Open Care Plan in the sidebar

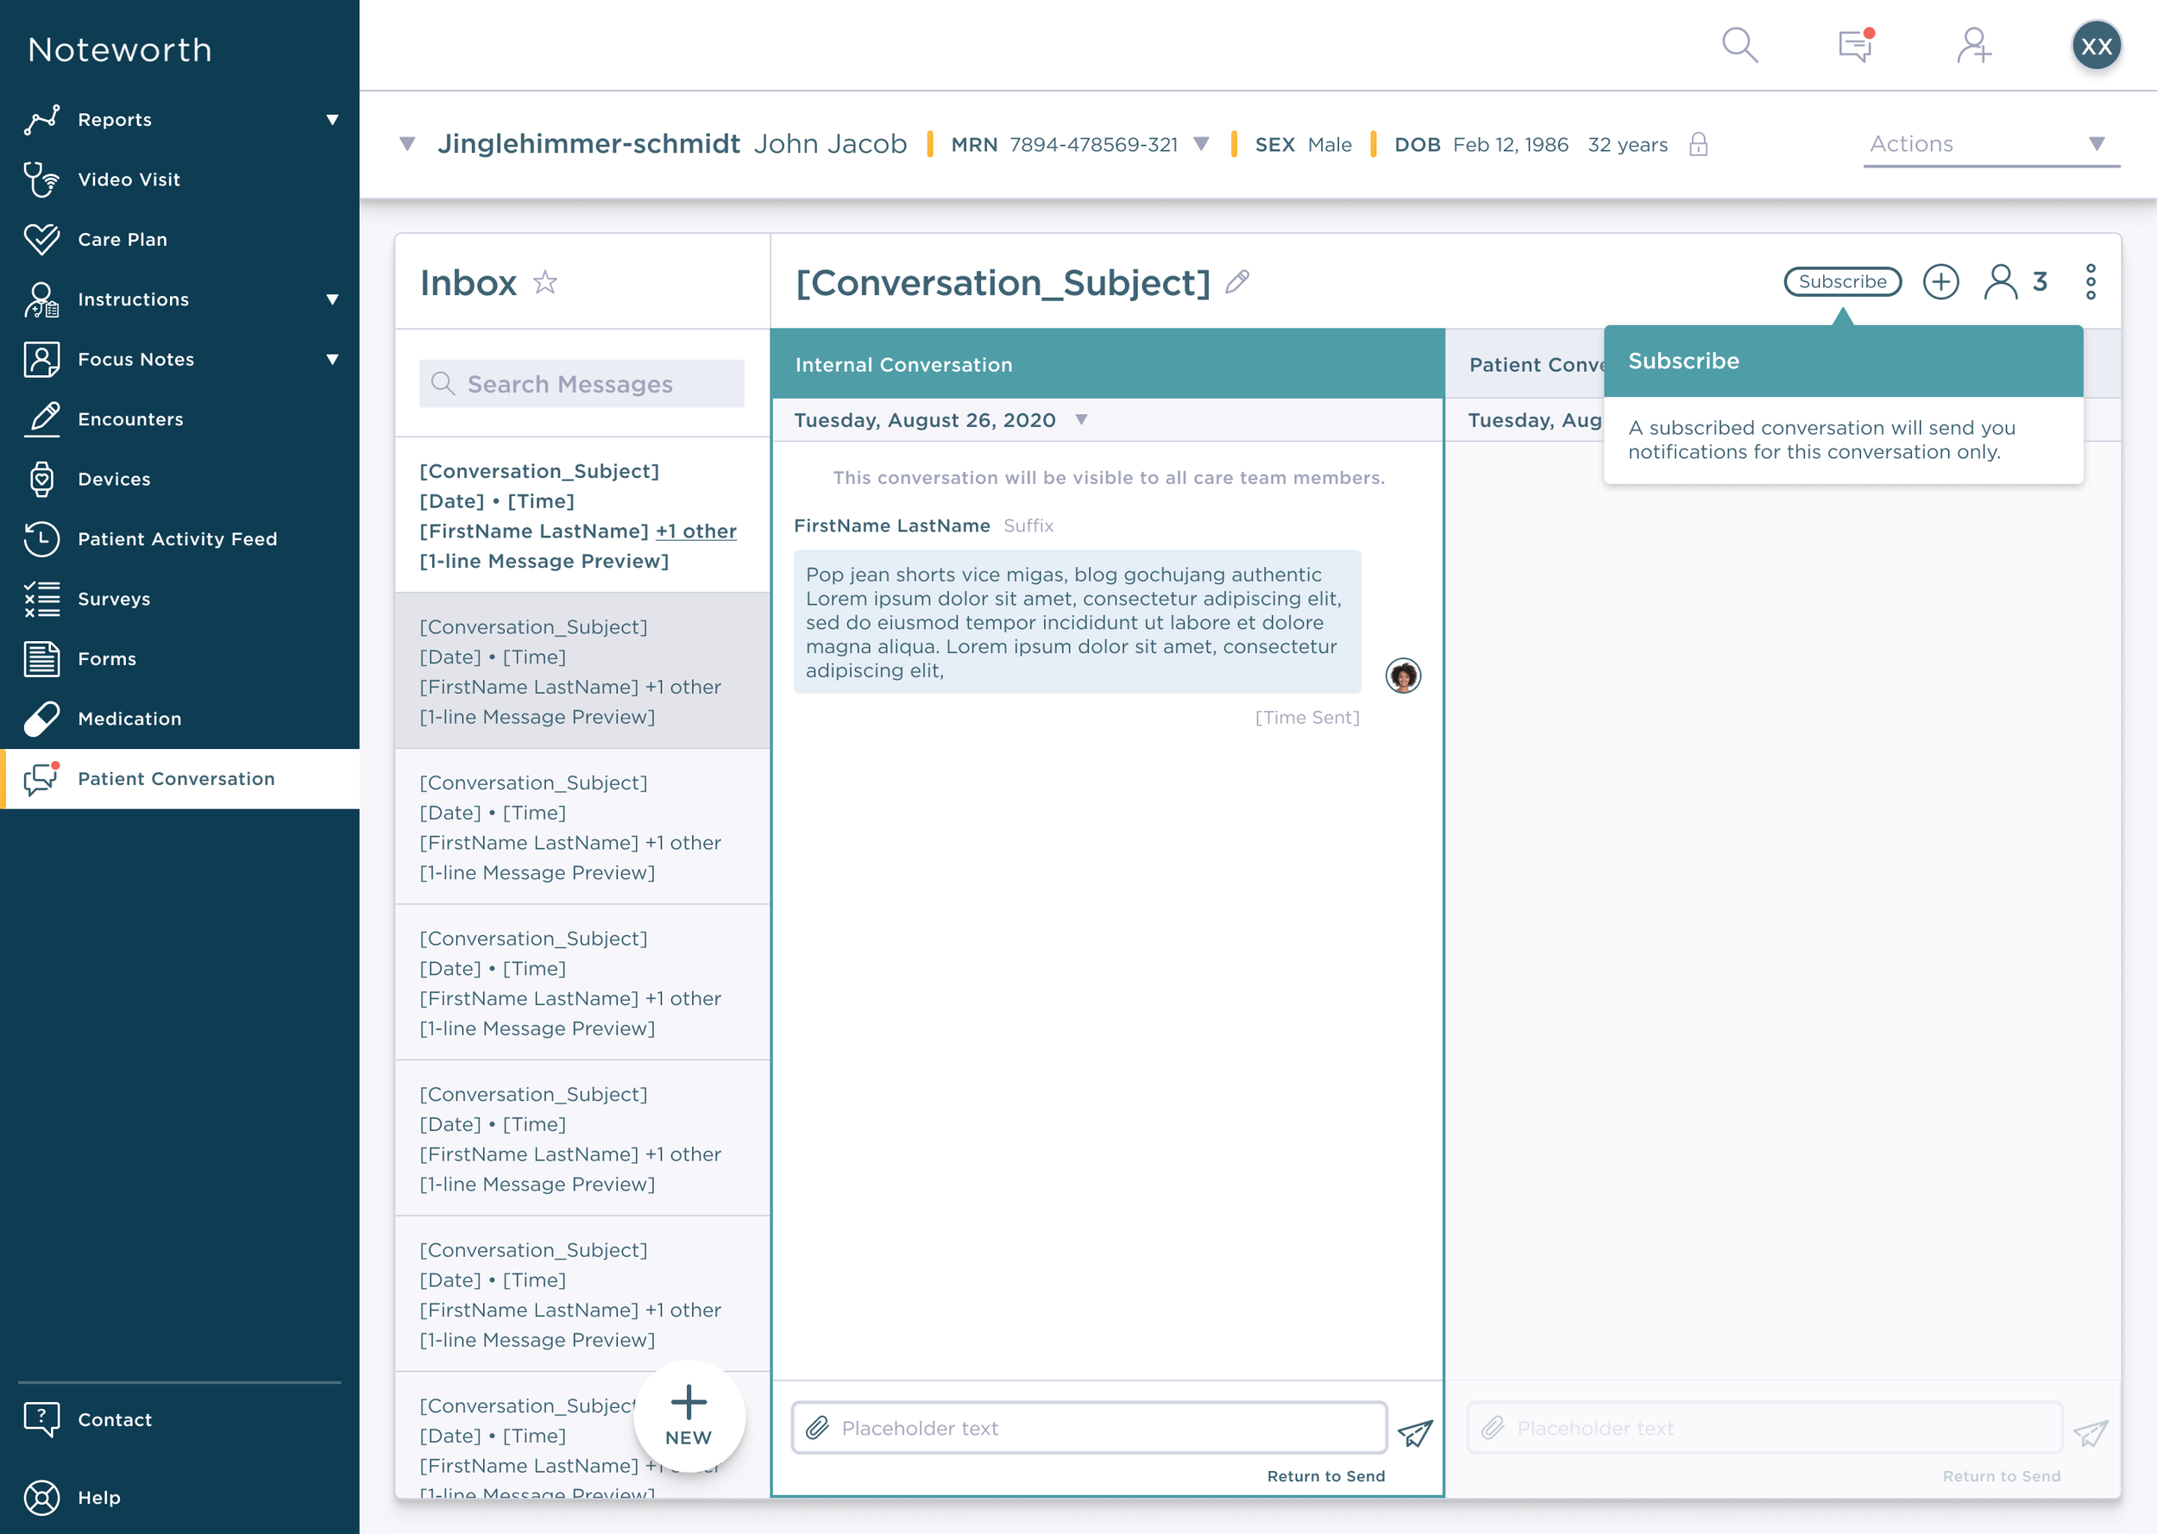click(x=123, y=239)
